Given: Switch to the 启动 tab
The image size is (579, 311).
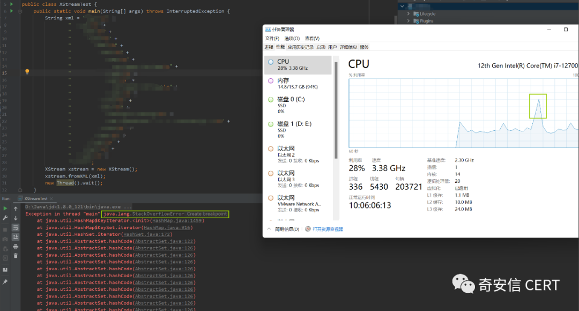Looking at the screenshot, I should coord(321,47).
